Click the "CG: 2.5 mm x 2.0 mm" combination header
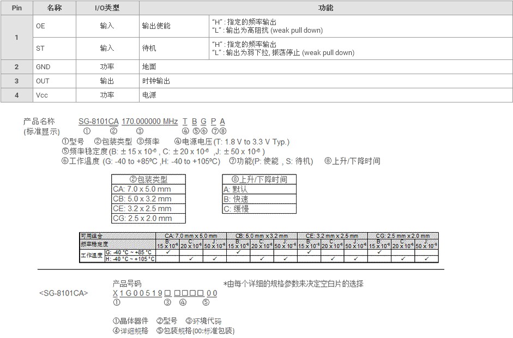This screenshot has width=513, height=338. [403, 236]
